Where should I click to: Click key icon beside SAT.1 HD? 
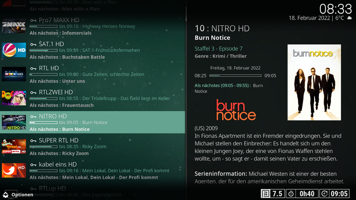pos(33,44)
